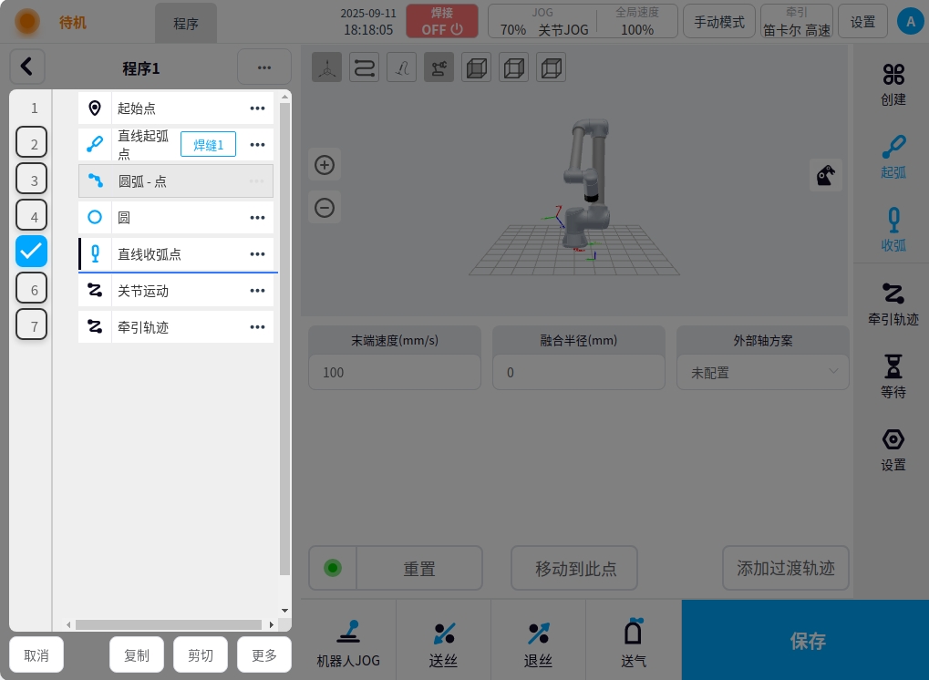This screenshot has width=929, height=680.
Task: Expand the 外部轴方案 dropdown
Action: pos(762,372)
